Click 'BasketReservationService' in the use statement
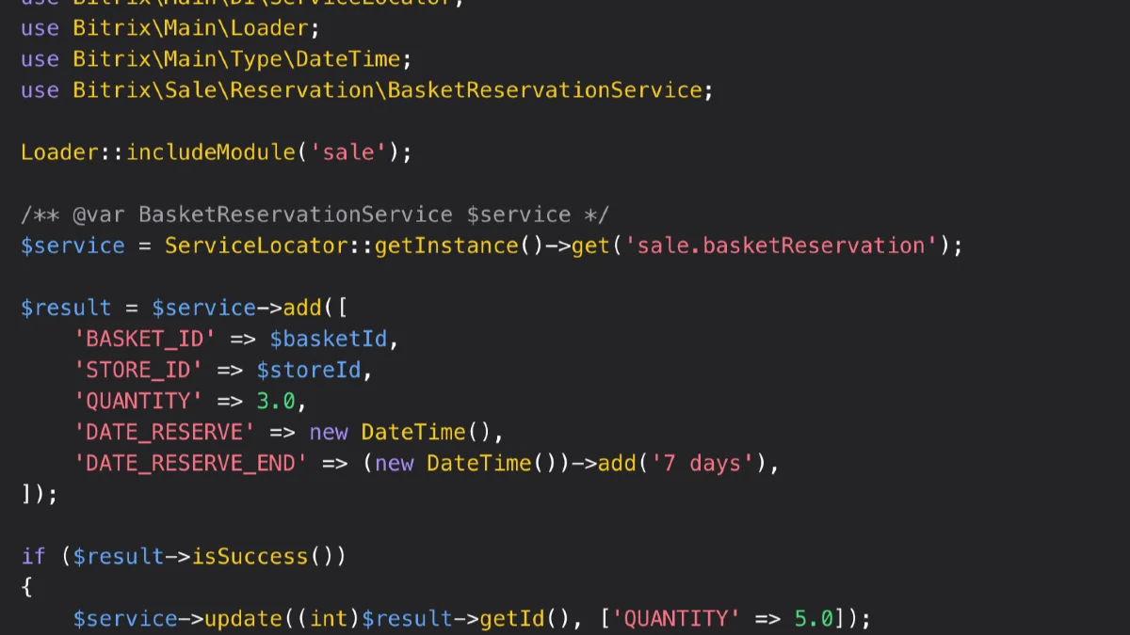 [544, 90]
